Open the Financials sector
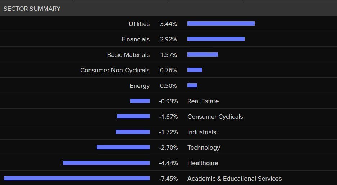This screenshot has height=185, width=337. [136, 39]
